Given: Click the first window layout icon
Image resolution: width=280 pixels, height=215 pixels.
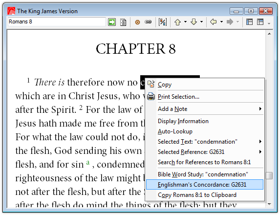Looking at the screenshot, I should point(249,22).
